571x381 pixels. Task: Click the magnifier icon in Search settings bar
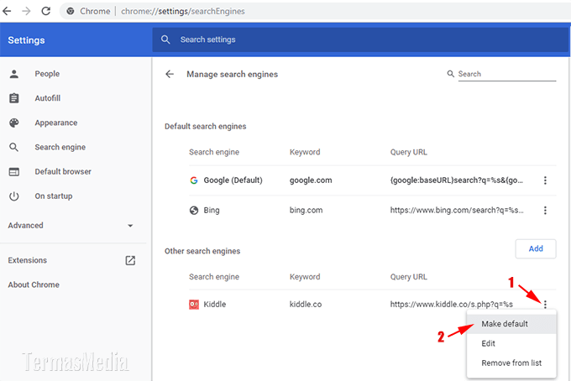click(165, 39)
